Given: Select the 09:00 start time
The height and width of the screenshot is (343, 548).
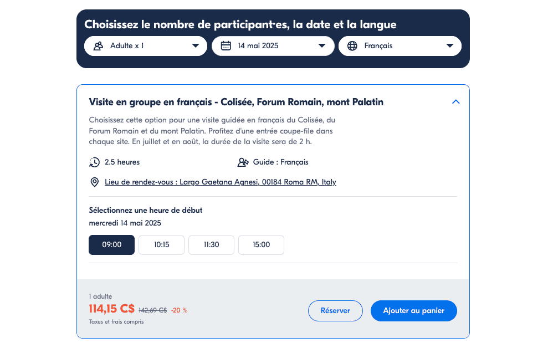Looking at the screenshot, I should pos(111,245).
